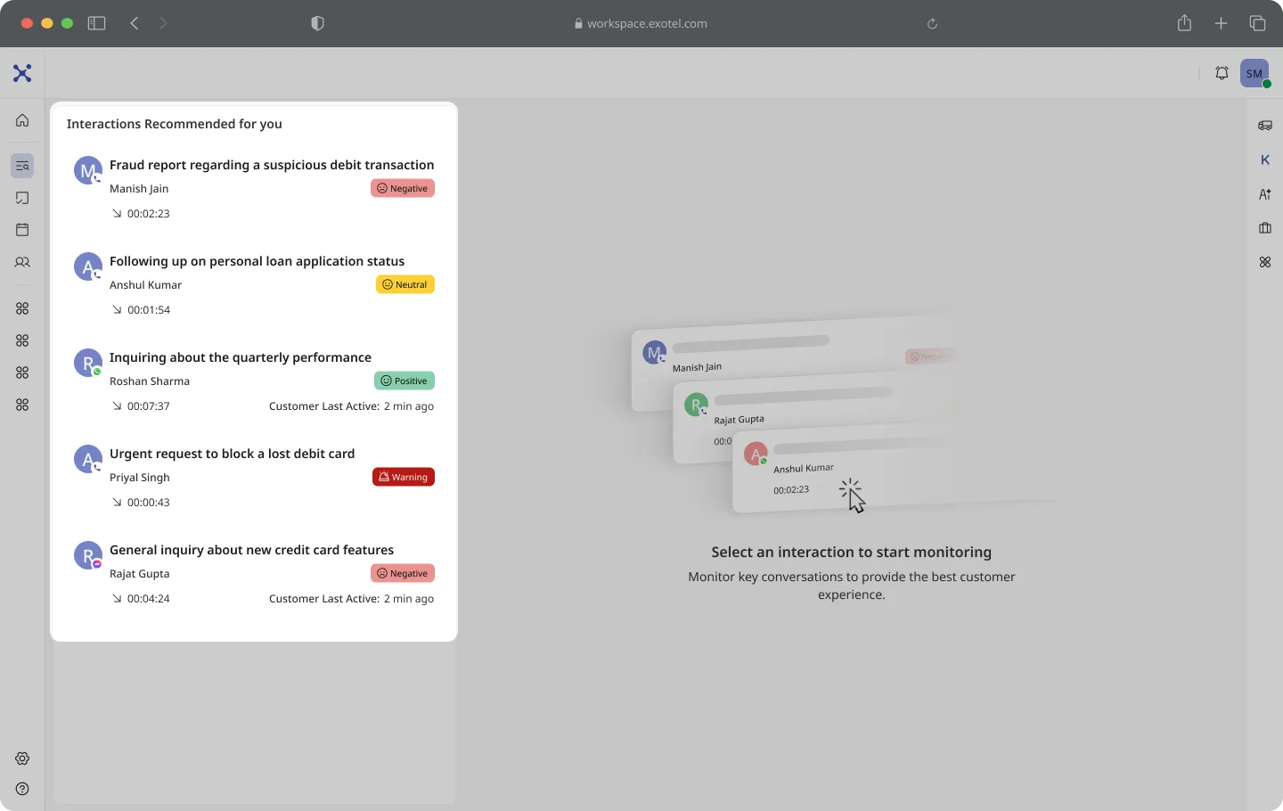
Task: Click the duration 00:01:54
Action: coord(149,310)
